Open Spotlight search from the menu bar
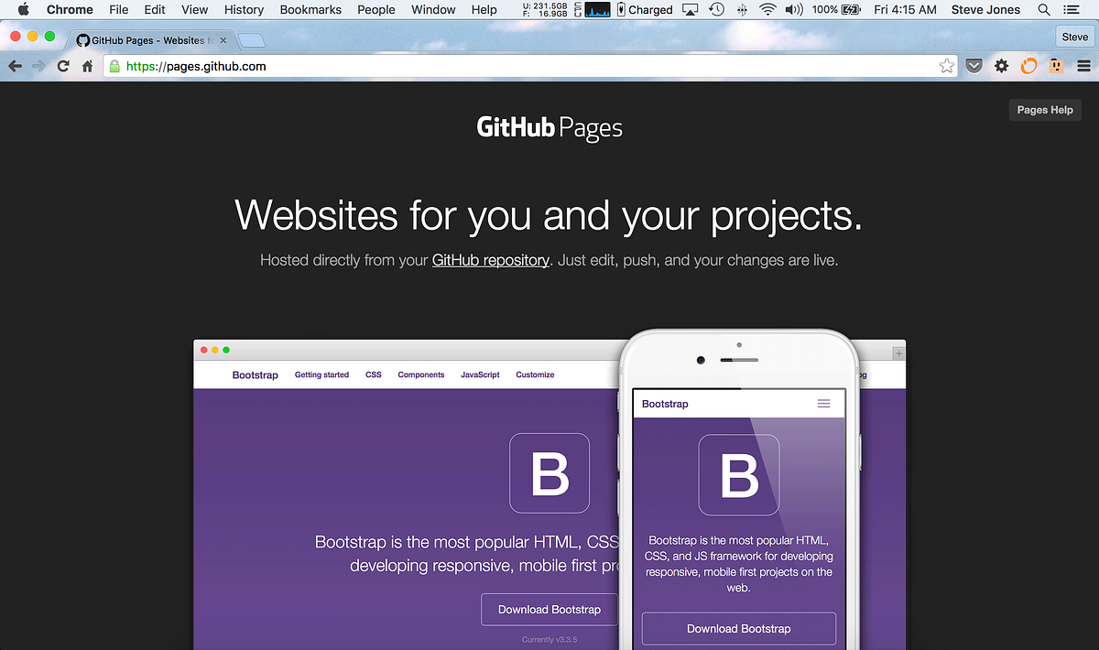Image resolution: width=1099 pixels, height=650 pixels. 1044,9
